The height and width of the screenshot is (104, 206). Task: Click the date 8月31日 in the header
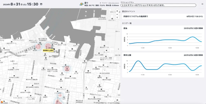click(17, 4)
